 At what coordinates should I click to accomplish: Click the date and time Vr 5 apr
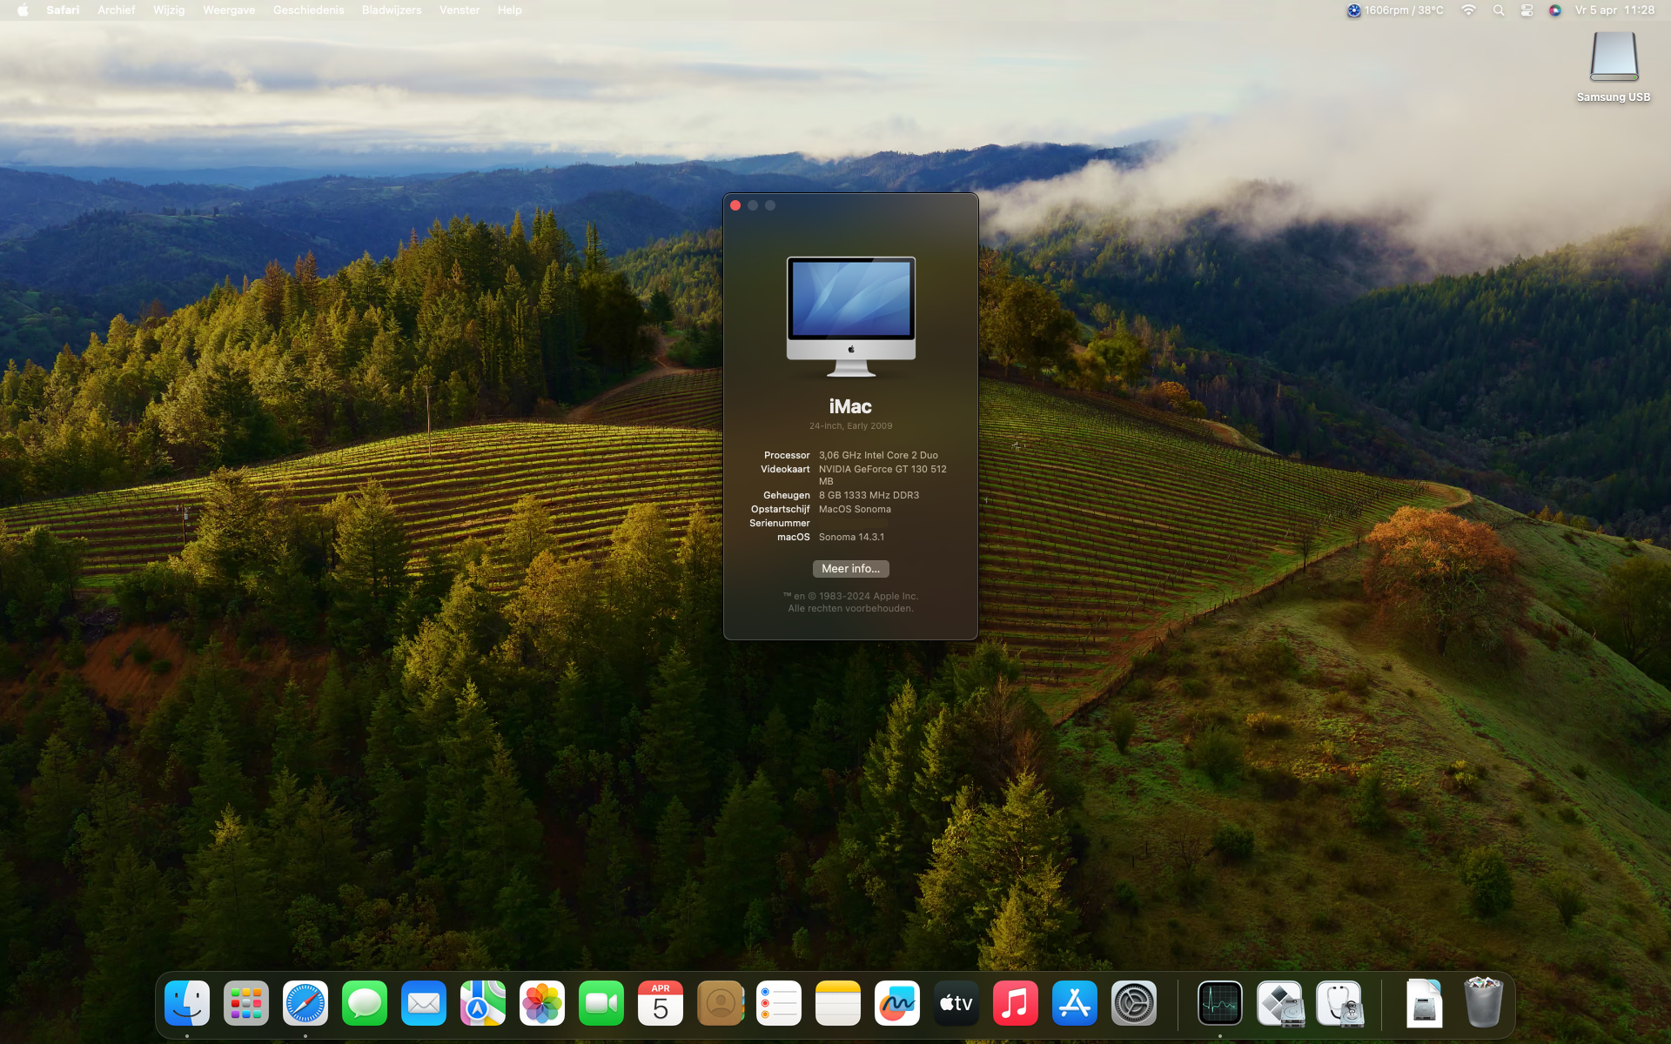pos(1614,10)
